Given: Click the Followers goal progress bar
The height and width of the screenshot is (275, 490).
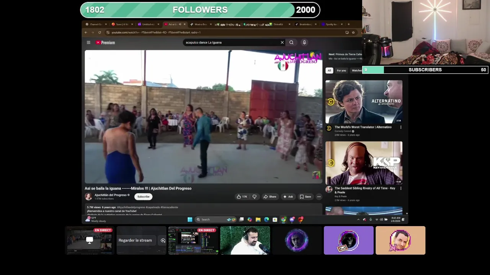Looking at the screenshot, I should click(x=200, y=10).
